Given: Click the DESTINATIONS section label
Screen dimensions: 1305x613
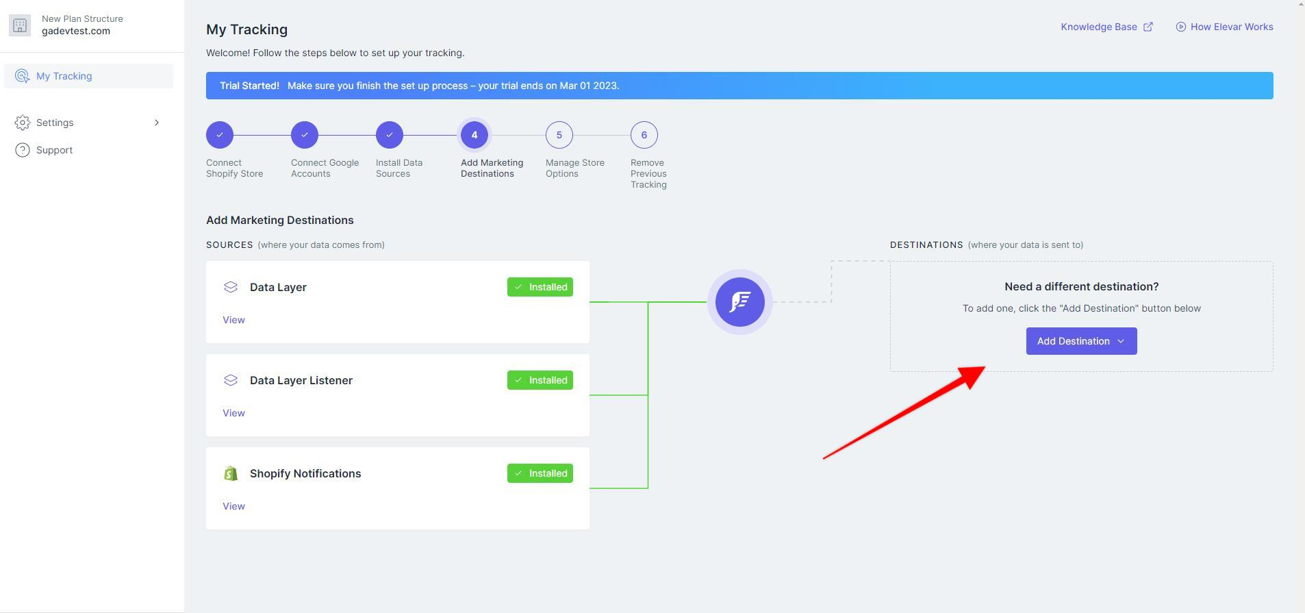Looking at the screenshot, I should (926, 245).
